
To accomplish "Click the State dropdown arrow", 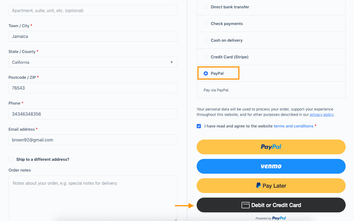I will (x=172, y=62).
